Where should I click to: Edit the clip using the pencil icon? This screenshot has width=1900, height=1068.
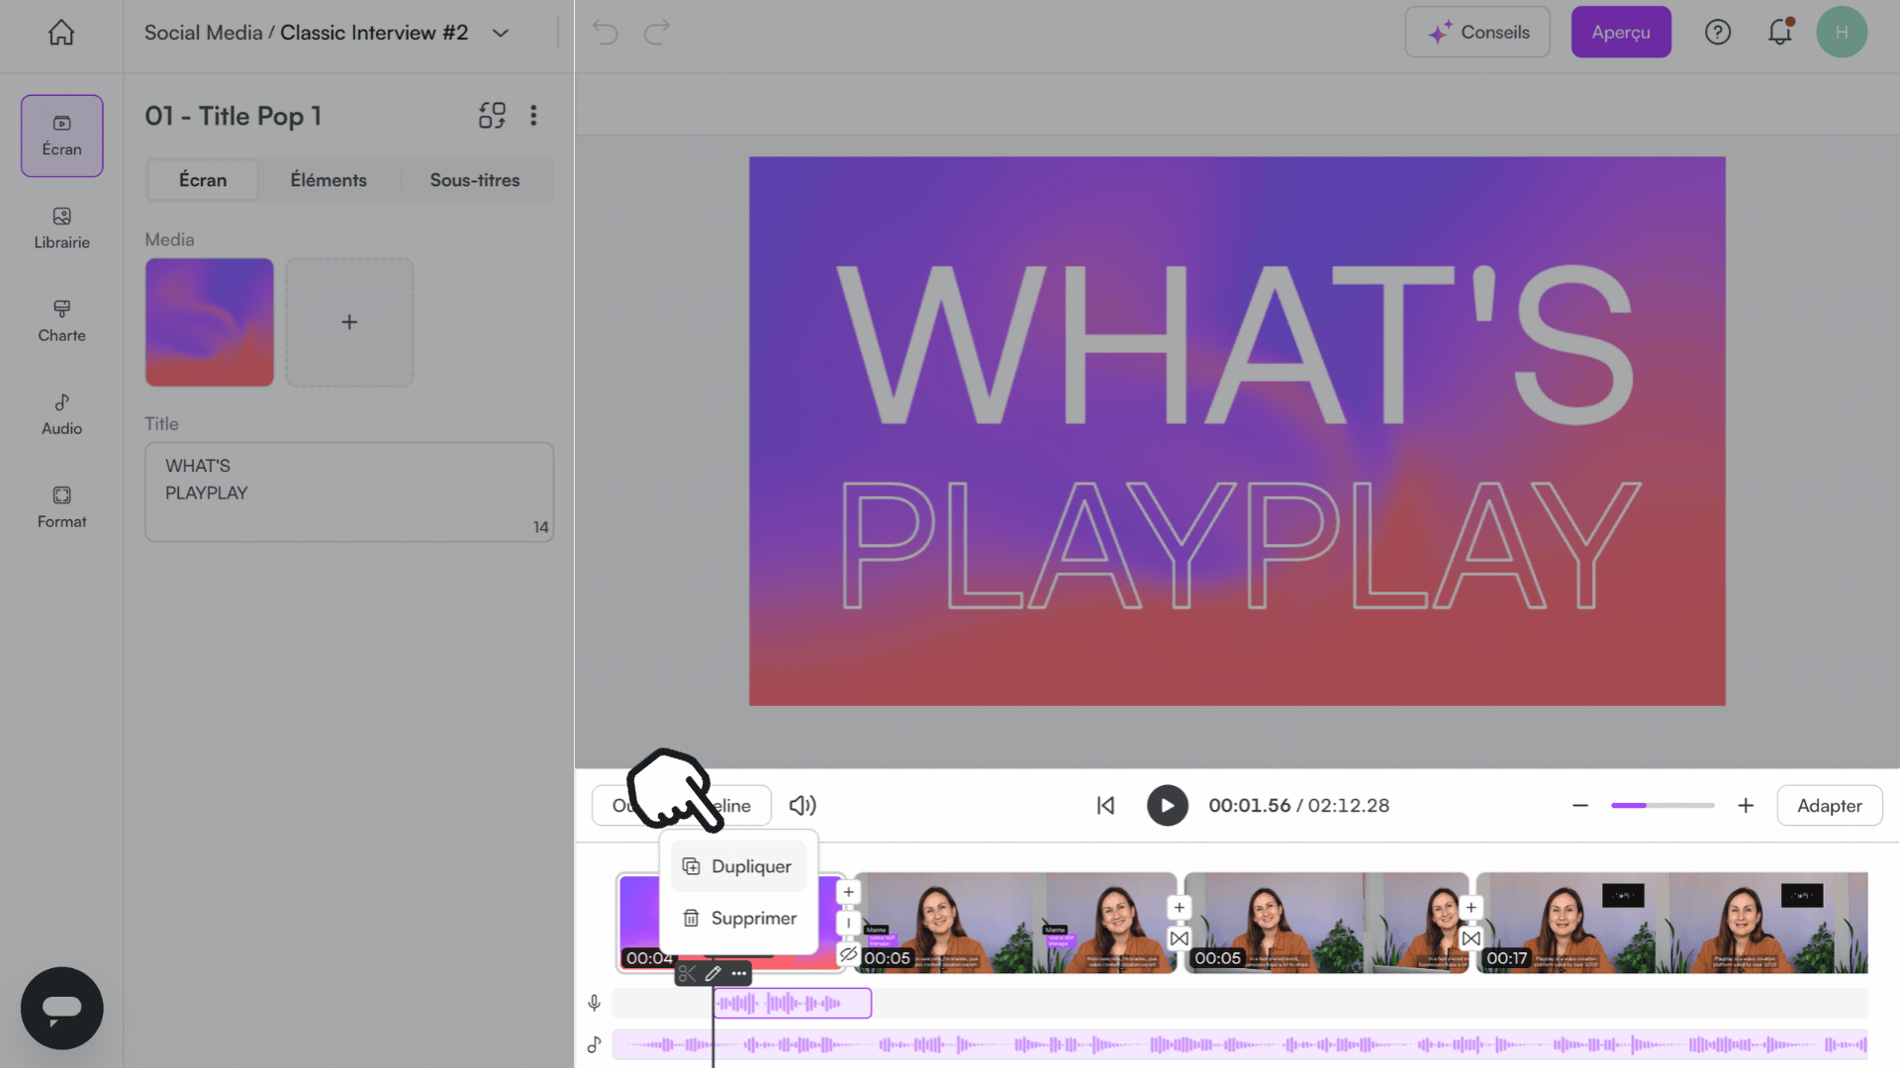(x=712, y=974)
